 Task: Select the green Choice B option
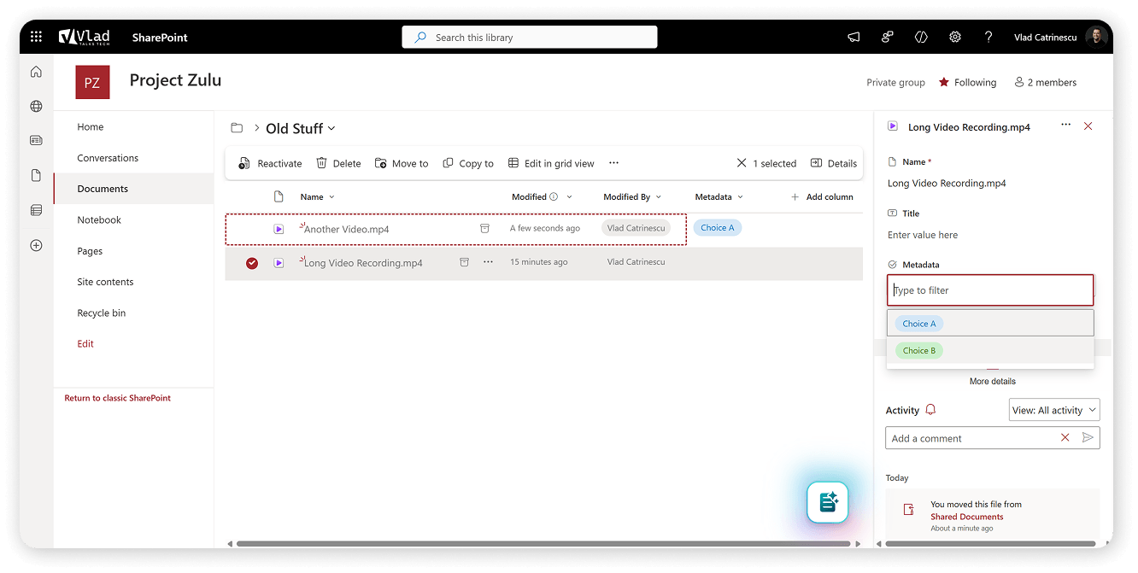919,350
